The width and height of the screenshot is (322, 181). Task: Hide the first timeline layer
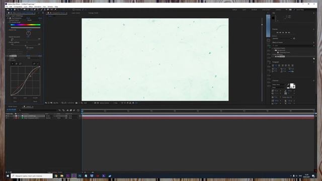tap(7, 116)
